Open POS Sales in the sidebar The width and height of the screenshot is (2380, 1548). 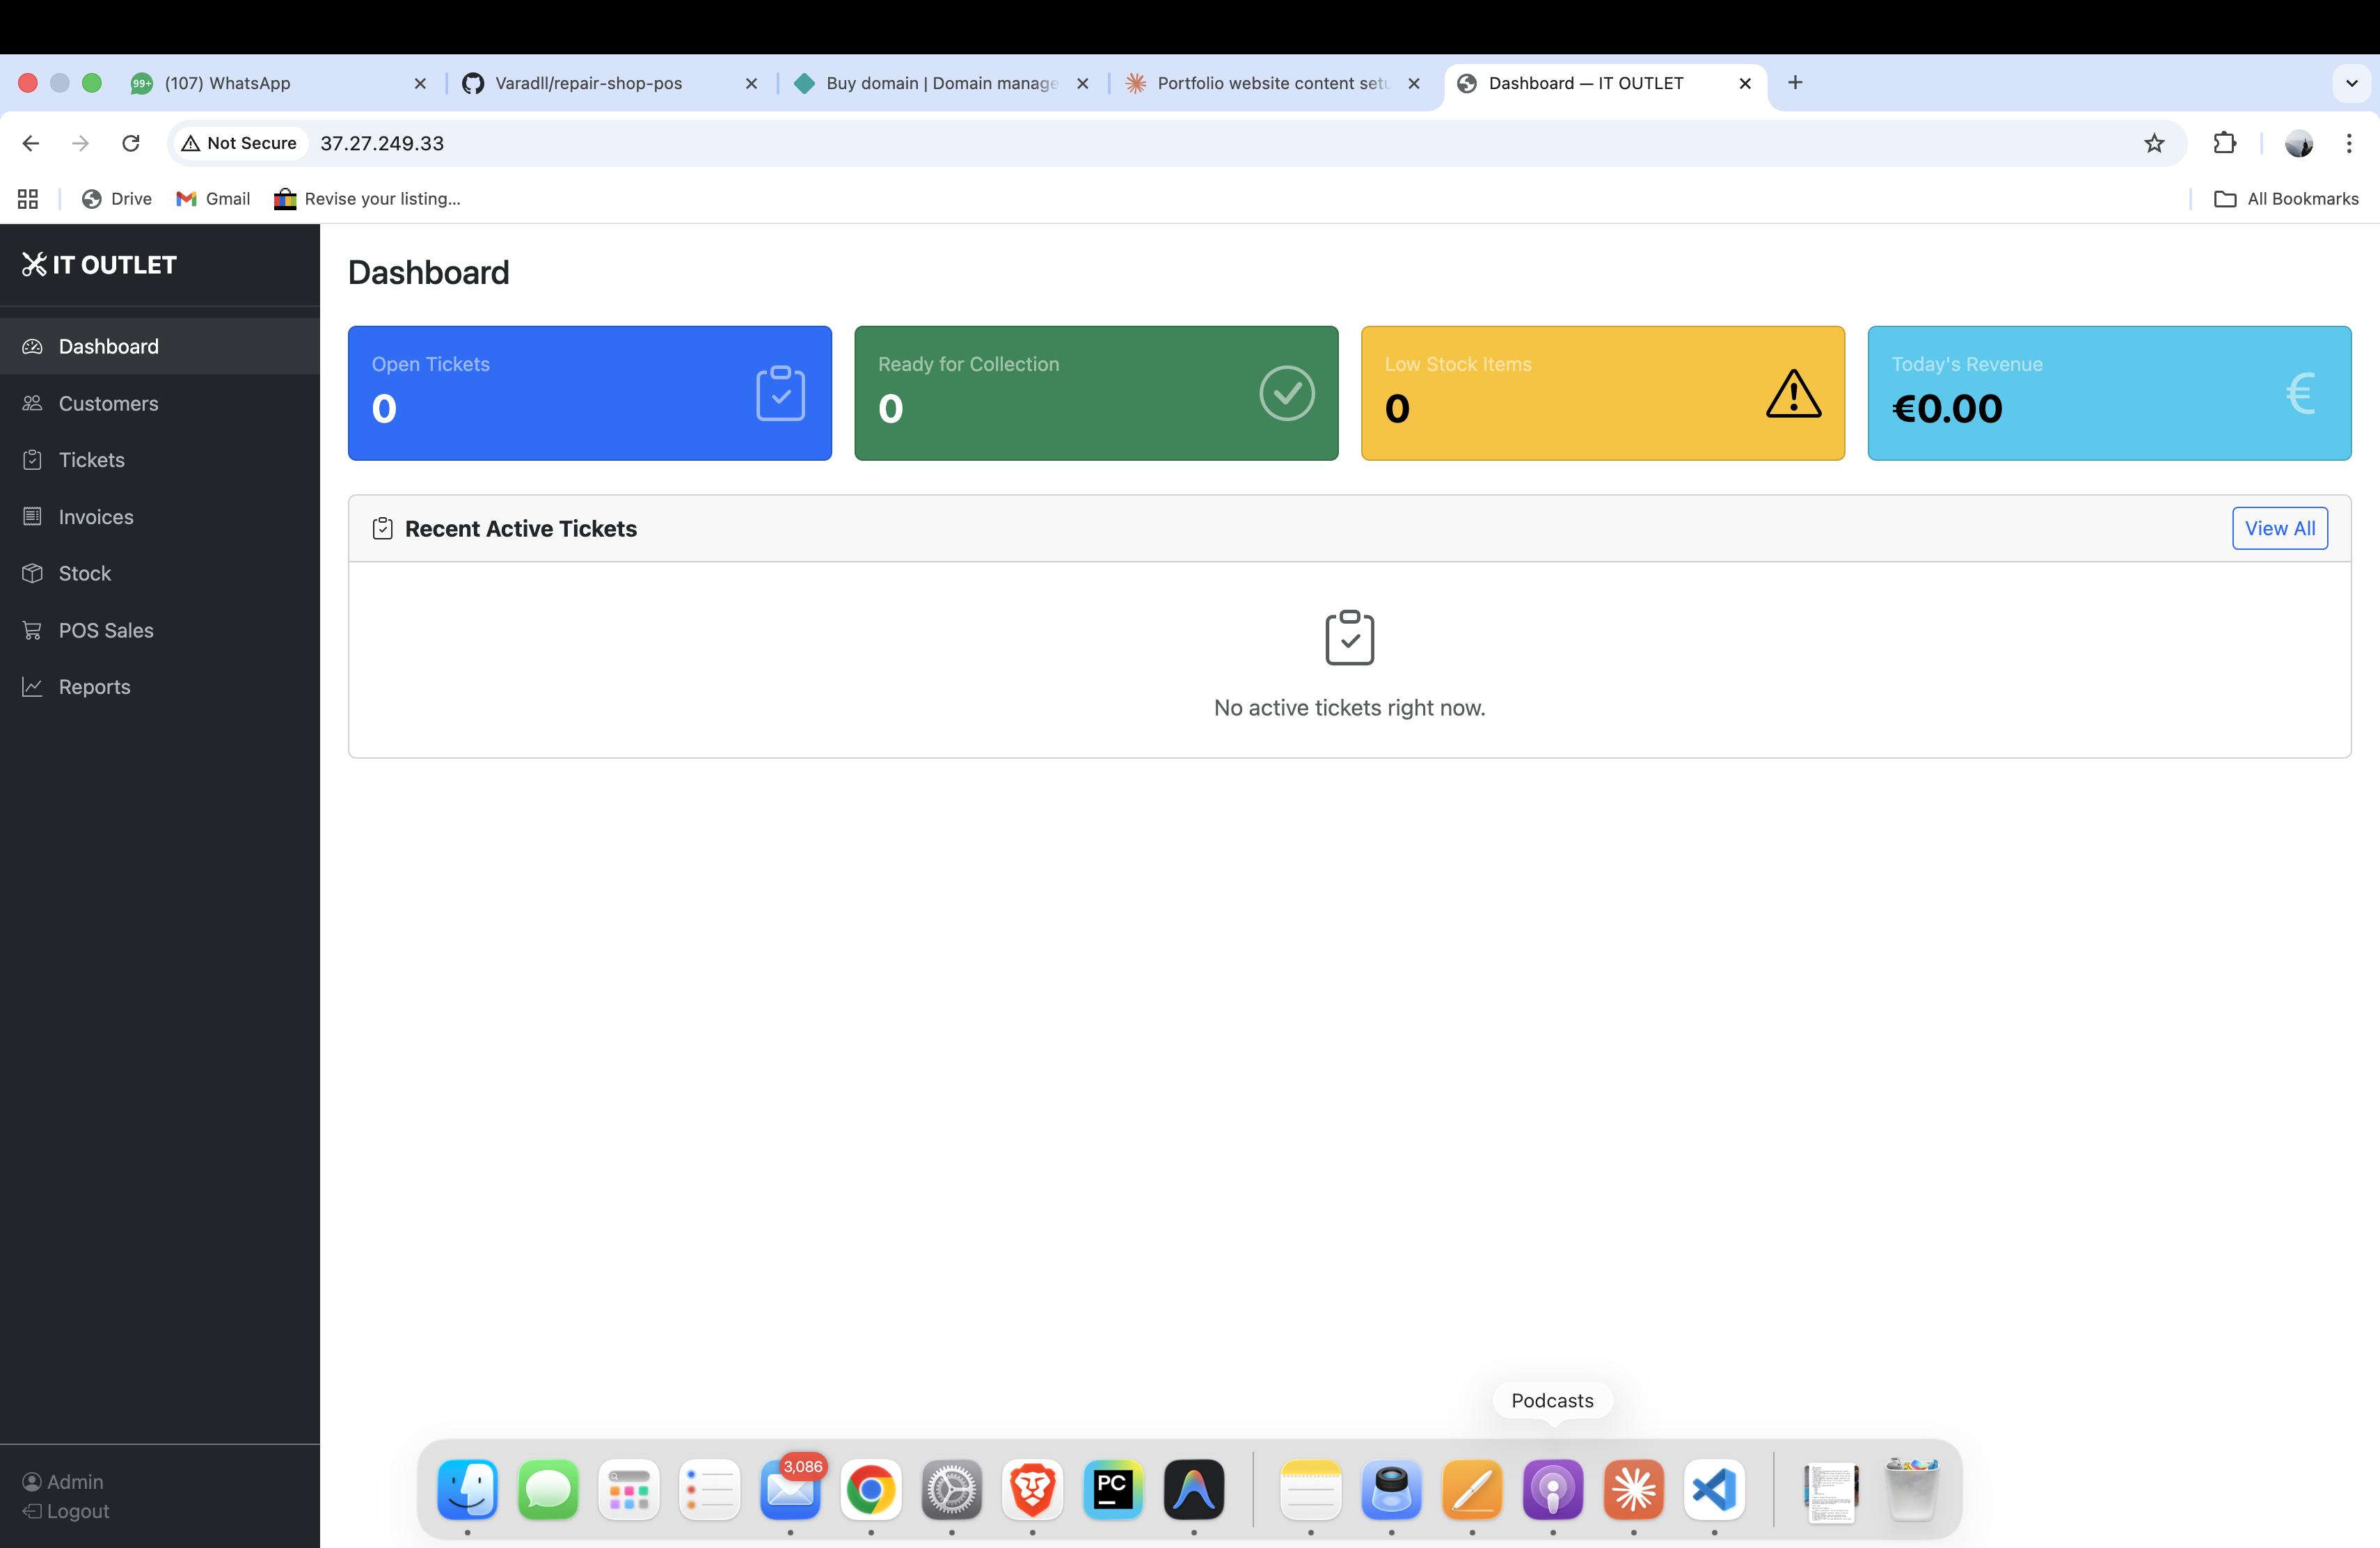[x=106, y=630]
